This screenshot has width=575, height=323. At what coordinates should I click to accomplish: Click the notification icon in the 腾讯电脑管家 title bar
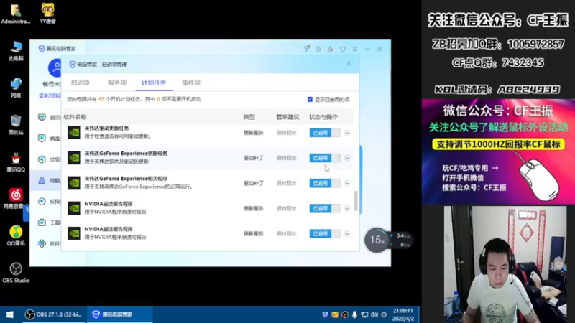click(x=307, y=49)
